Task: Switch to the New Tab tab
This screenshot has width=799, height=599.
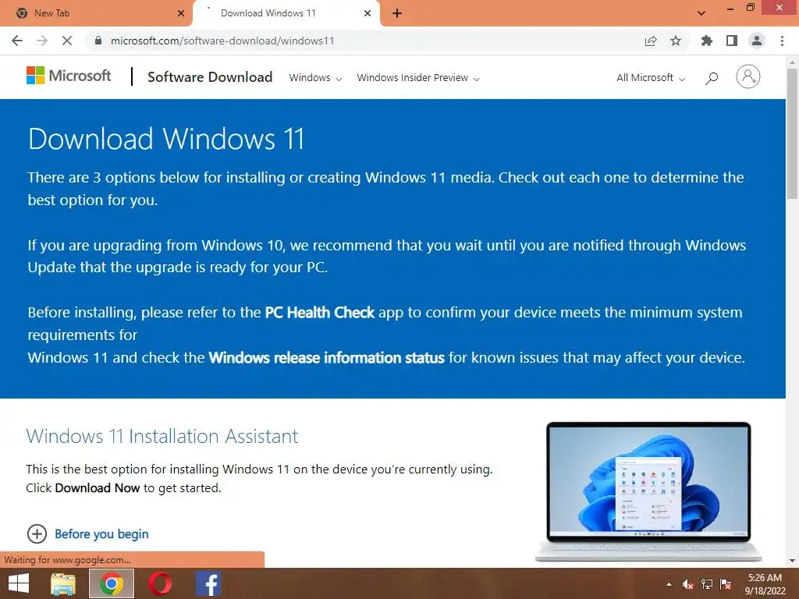Action: (96, 13)
